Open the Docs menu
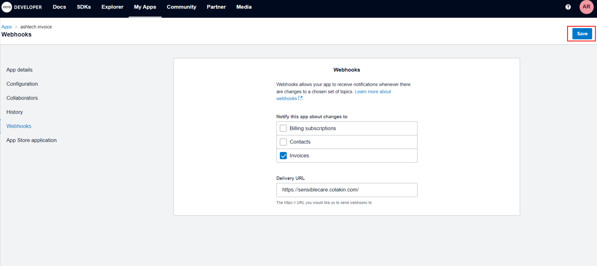 tap(59, 7)
